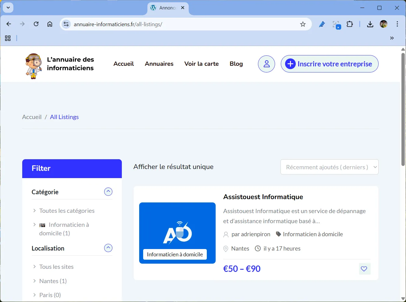The image size is (406, 302).
Task: Collapse the Catégorie filter section
Action: 108,192
